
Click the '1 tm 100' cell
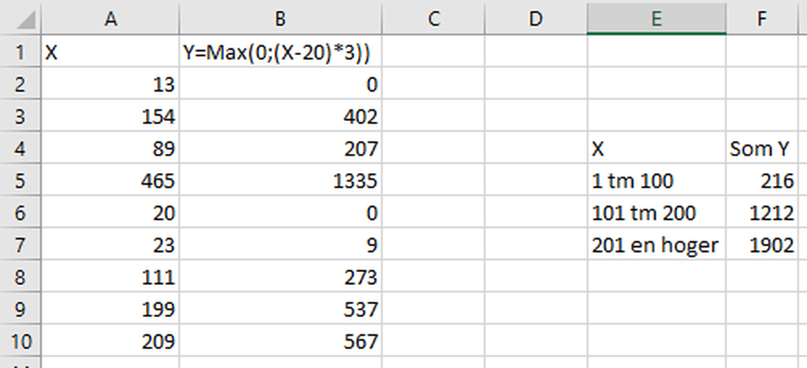click(656, 180)
